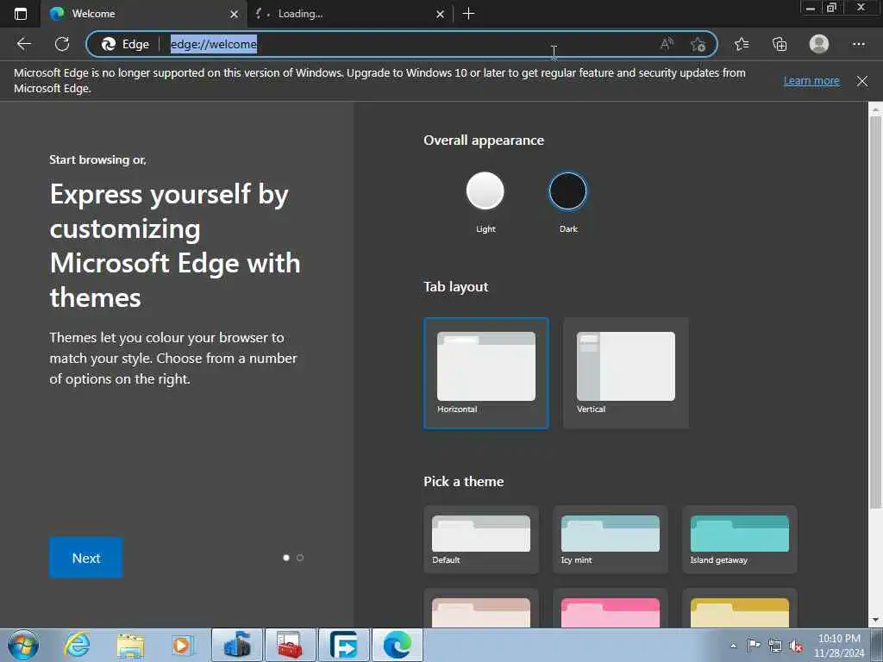Open the profile avatar icon
Image resolution: width=883 pixels, height=662 pixels.
coord(819,44)
